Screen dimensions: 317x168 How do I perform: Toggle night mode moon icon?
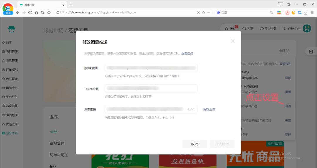294,13
